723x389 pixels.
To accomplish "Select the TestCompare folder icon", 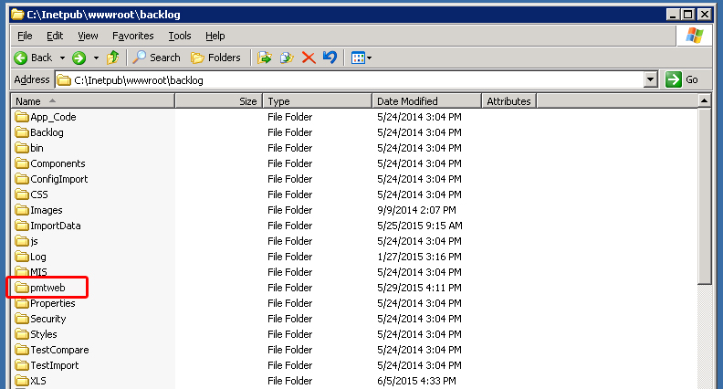I will (x=22, y=350).
